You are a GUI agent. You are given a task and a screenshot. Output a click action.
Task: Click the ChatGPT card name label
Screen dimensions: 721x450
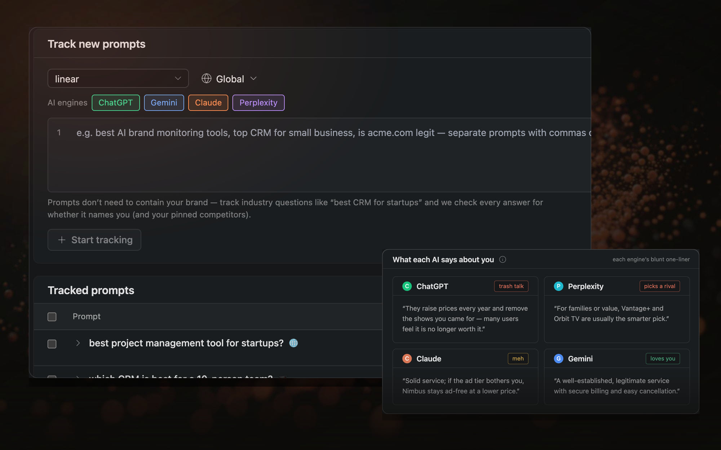[432, 286]
